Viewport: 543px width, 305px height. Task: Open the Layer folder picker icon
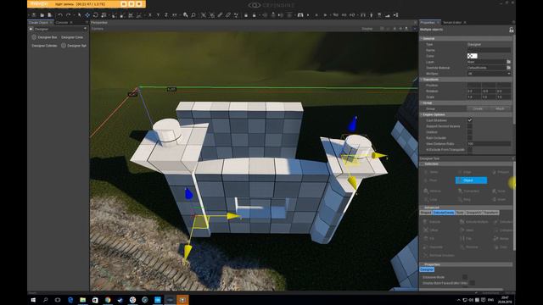[509, 62]
